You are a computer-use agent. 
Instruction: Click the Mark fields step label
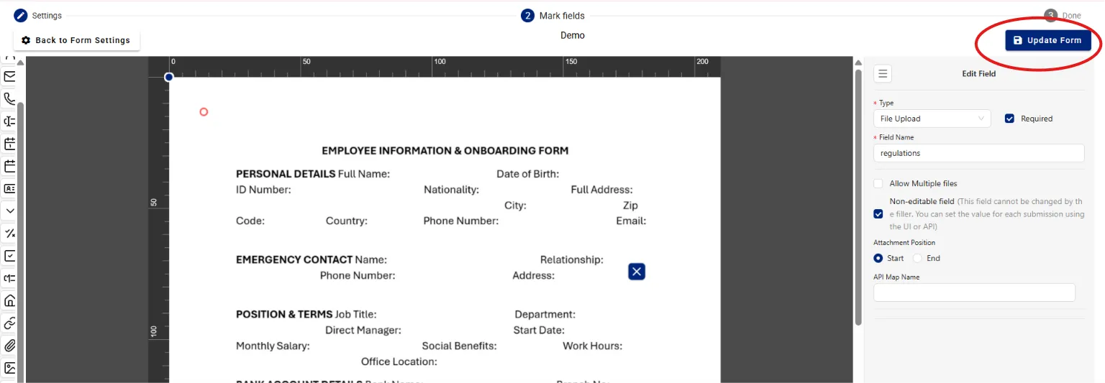point(562,15)
